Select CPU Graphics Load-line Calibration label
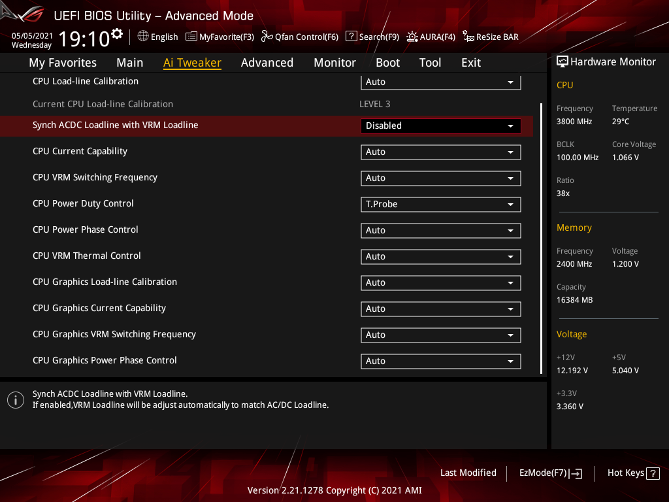The image size is (669, 502). coord(105,282)
